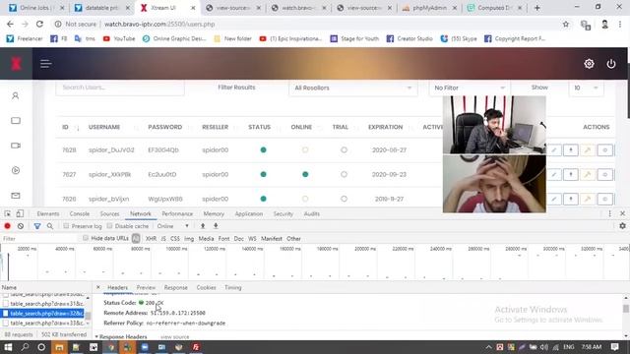
Task: Open the All Resellers dropdown
Action: tap(352, 88)
